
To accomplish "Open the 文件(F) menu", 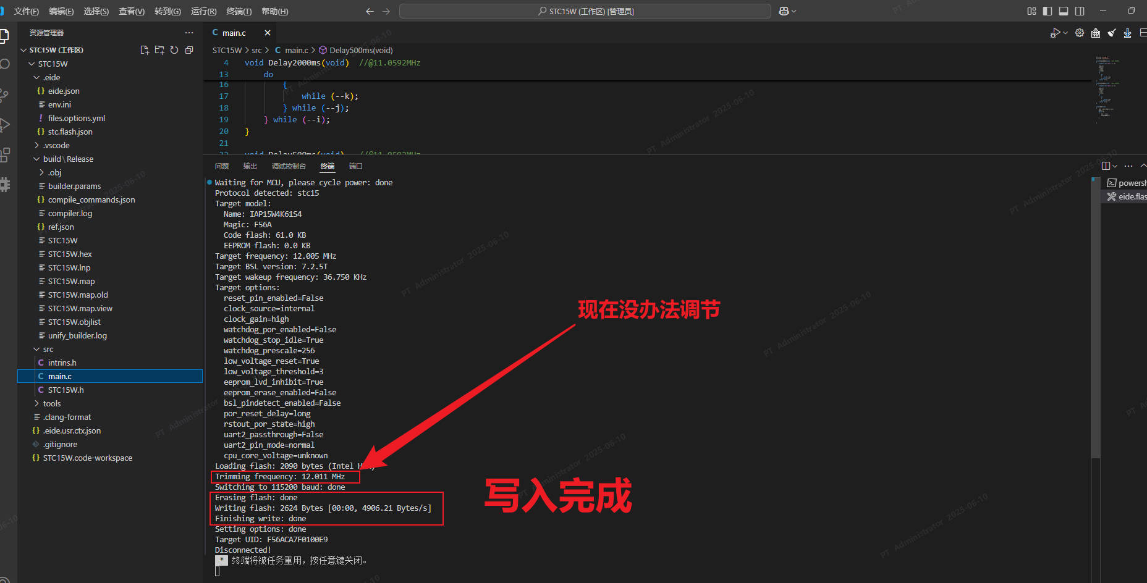I will pyautogui.click(x=26, y=11).
